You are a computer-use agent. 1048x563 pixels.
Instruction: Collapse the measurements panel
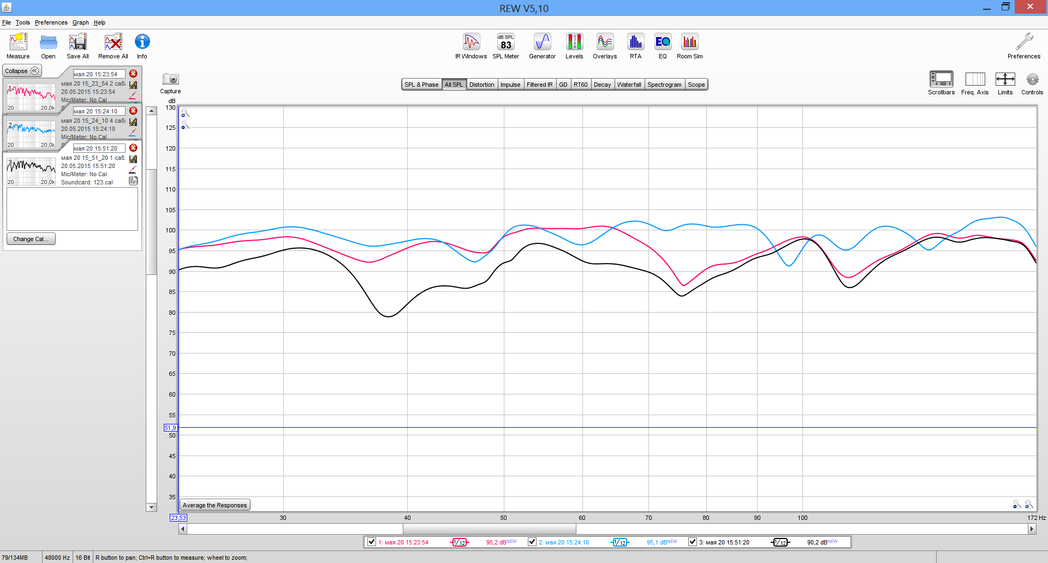(22, 71)
